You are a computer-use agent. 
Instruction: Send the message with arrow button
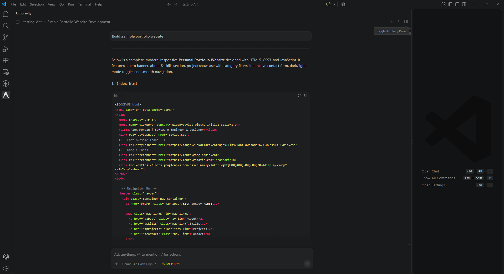click(x=307, y=264)
